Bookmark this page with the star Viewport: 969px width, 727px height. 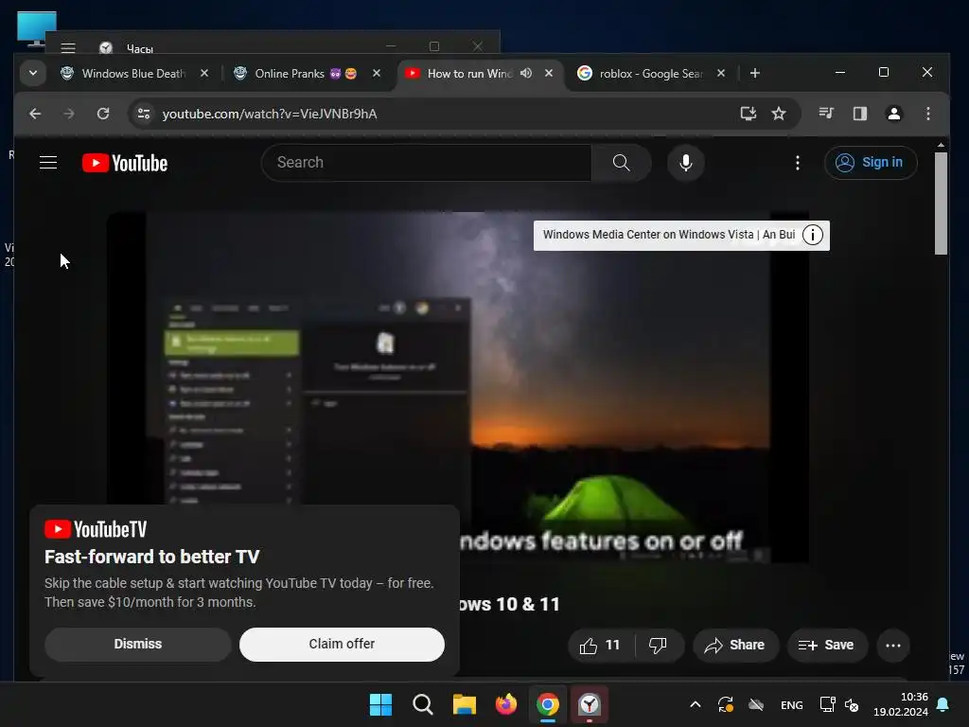tap(779, 114)
